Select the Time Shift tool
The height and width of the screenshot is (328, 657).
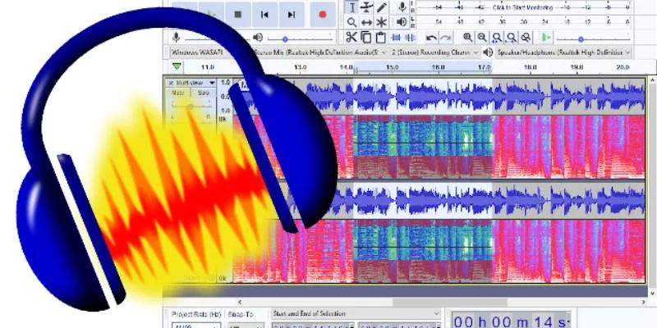(x=366, y=22)
